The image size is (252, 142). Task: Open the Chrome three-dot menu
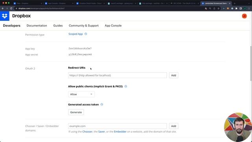[249, 8]
